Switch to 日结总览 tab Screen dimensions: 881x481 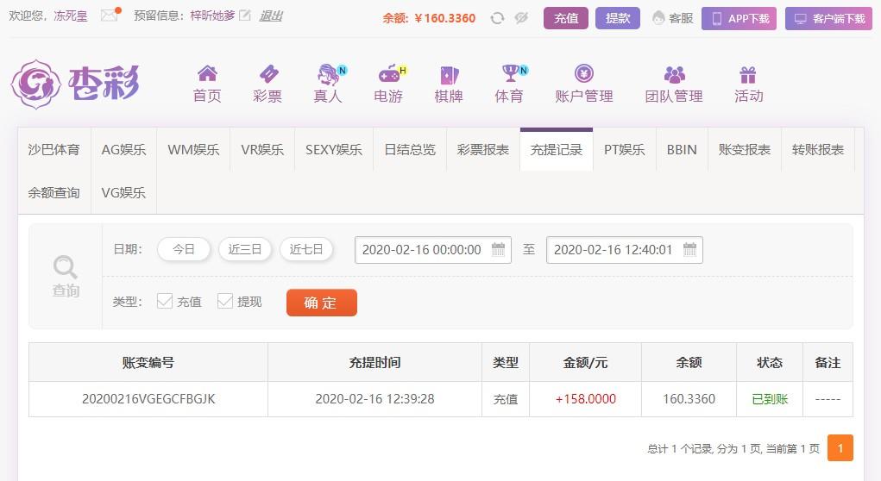click(410, 150)
